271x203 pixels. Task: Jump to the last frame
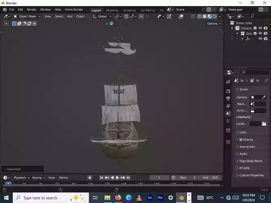pyautogui.click(x=128, y=177)
